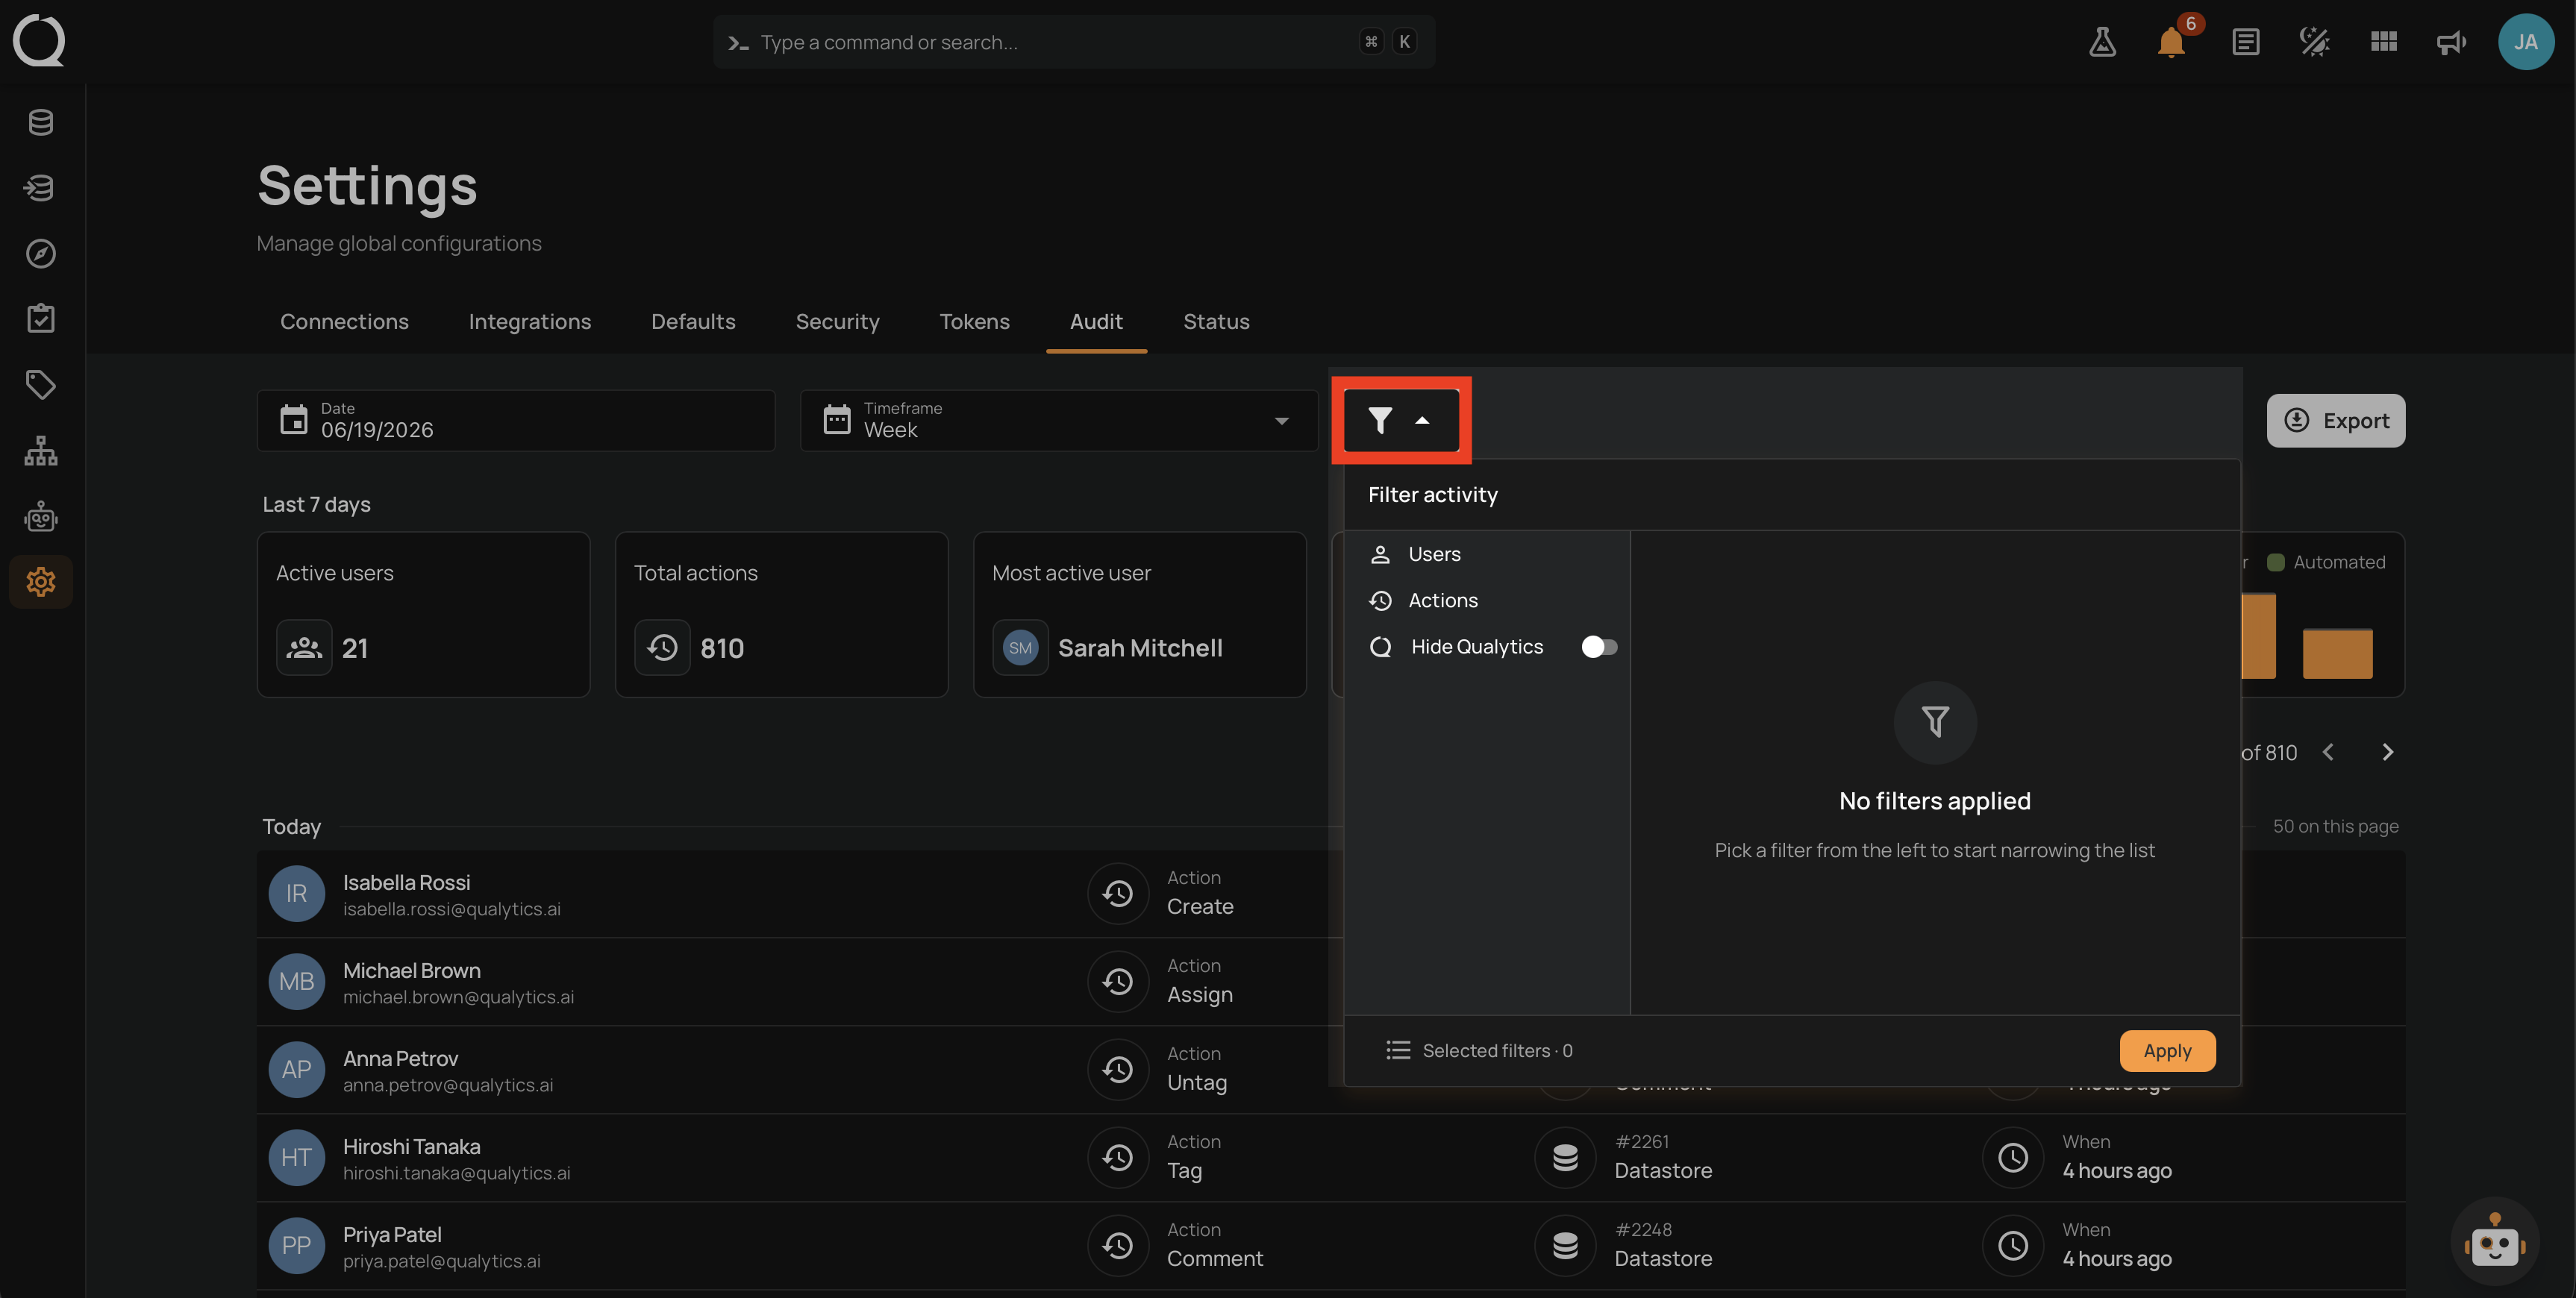Click the datastore icon for #2261
Image resolution: width=2576 pixels, height=1298 pixels.
pyautogui.click(x=1565, y=1158)
